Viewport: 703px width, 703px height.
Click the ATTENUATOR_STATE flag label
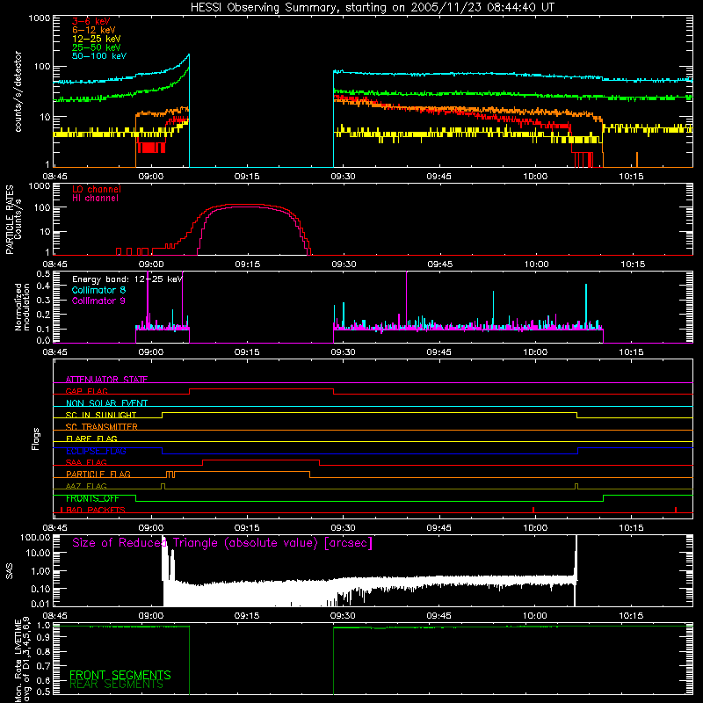coord(106,380)
